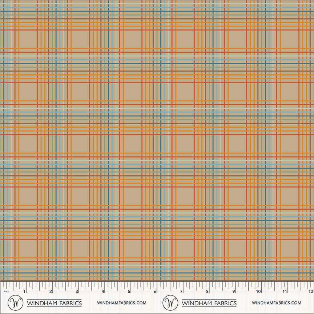Click the ruler number 10
This screenshot has height=314, width=314.
258,291
